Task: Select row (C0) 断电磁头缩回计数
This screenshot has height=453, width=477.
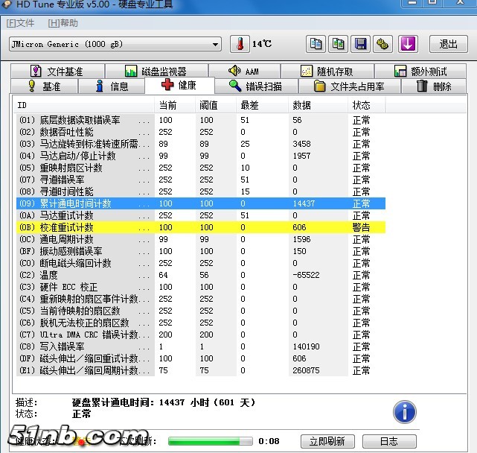Action: 201,263
